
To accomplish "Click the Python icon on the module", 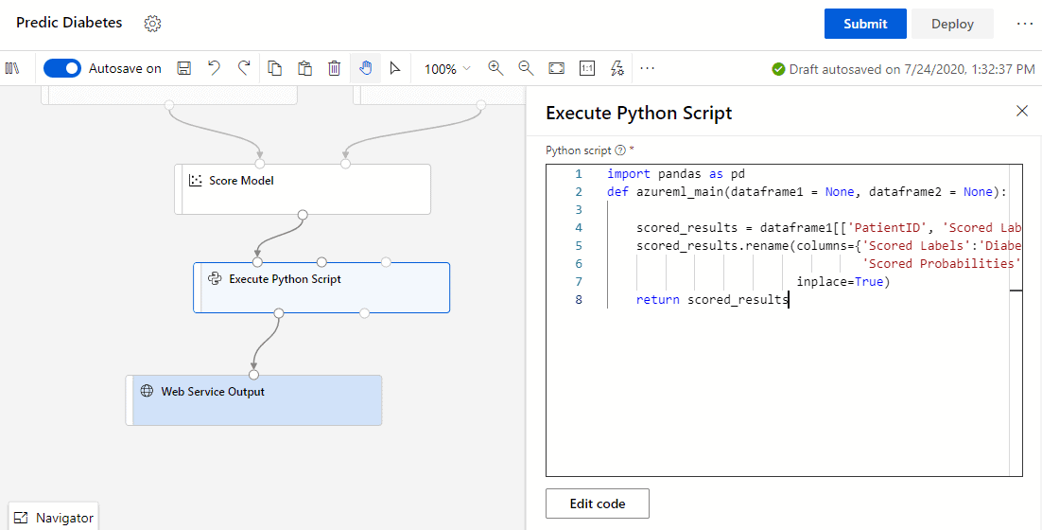I will pos(214,278).
